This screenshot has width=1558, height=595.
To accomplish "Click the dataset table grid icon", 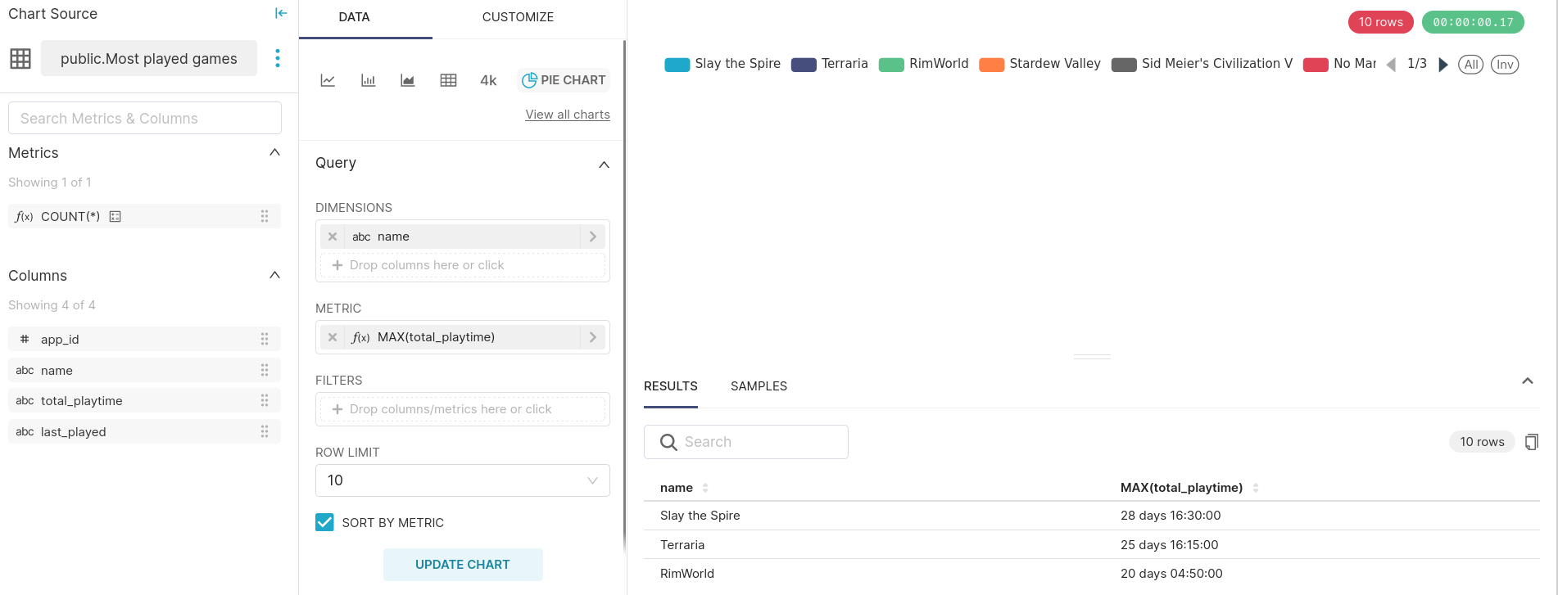I will tap(20, 59).
